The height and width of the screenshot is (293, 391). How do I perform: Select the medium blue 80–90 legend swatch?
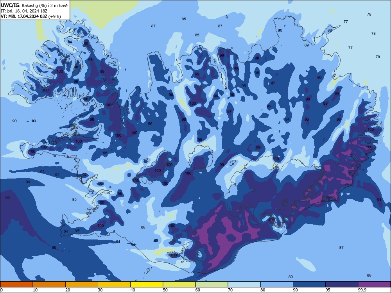coord(277,284)
